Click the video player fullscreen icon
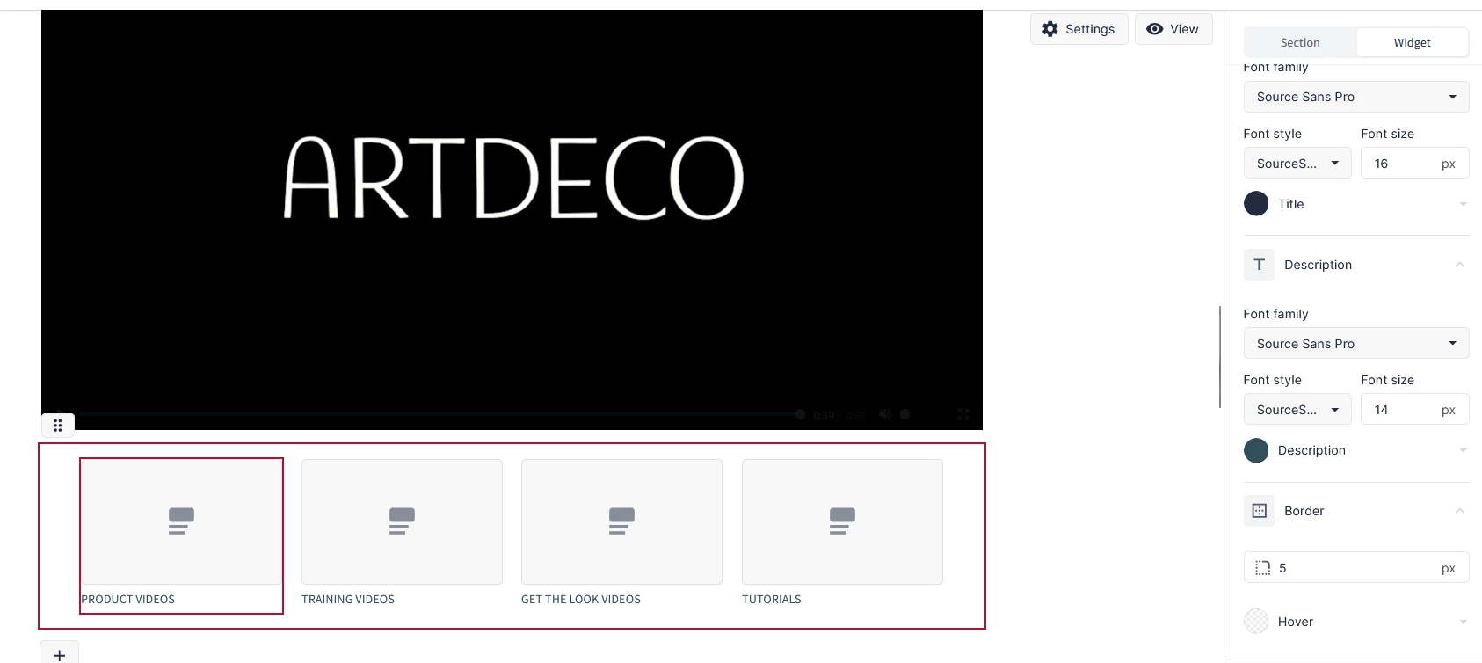Screen dimensions: 1482x663 tap(963, 414)
